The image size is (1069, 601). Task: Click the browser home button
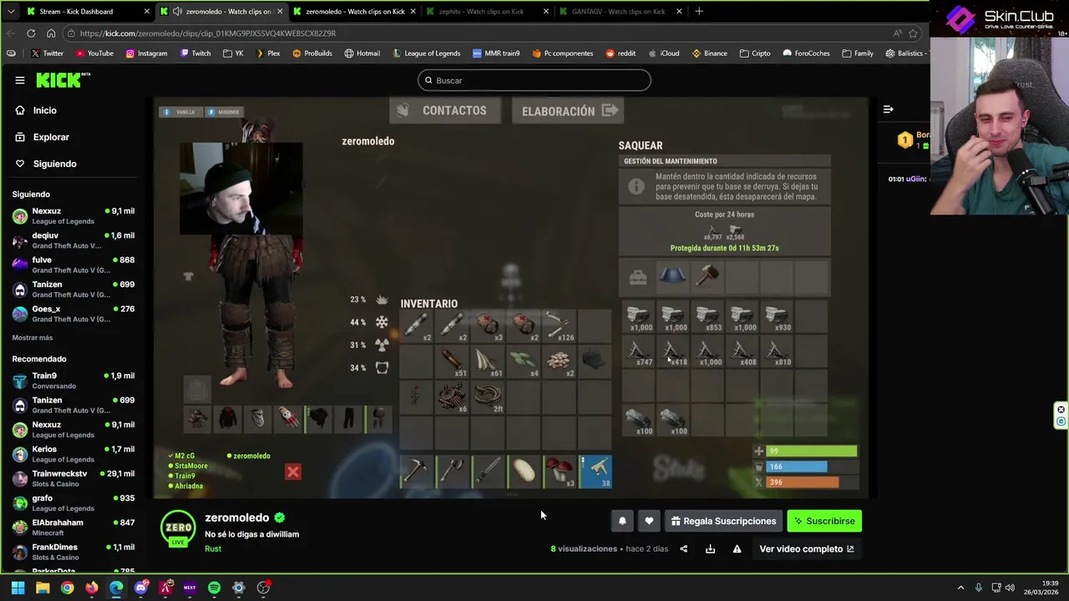click(x=51, y=33)
